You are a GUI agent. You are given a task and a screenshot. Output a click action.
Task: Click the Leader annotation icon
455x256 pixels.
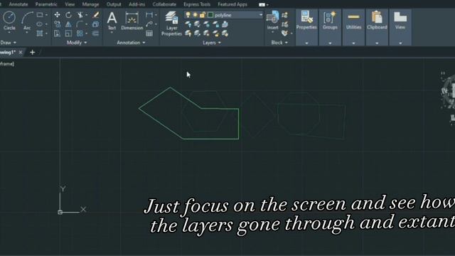coord(149,24)
